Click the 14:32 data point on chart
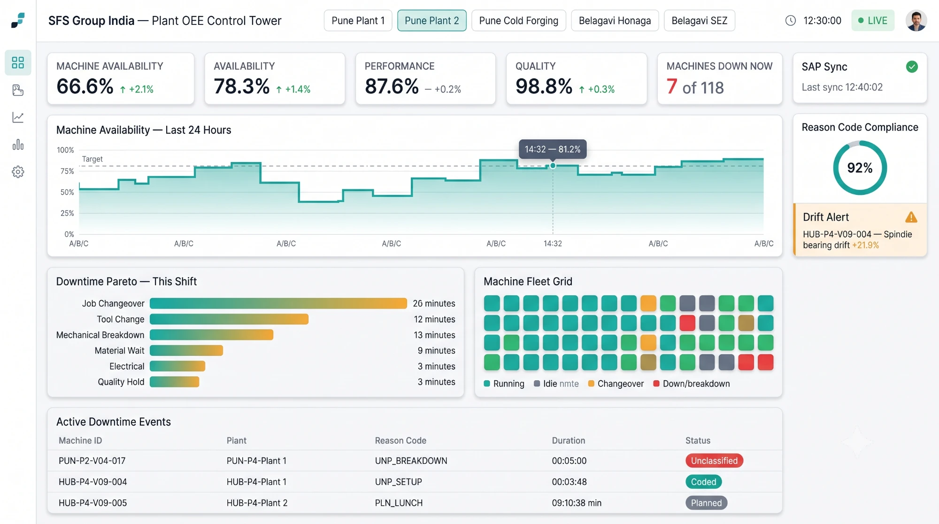Screen dimensions: 939x524 [553, 166]
